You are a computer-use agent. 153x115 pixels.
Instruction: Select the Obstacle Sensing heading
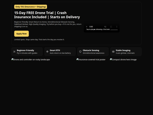click(91, 50)
